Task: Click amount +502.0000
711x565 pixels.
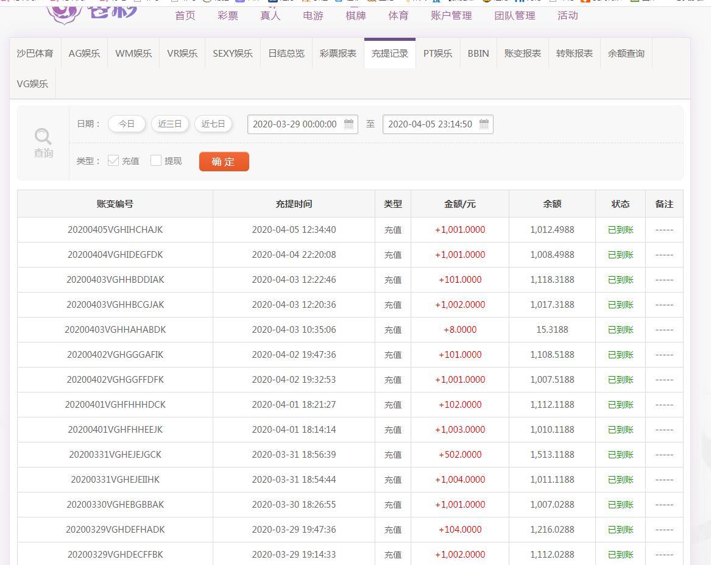Action: (460, 454)
